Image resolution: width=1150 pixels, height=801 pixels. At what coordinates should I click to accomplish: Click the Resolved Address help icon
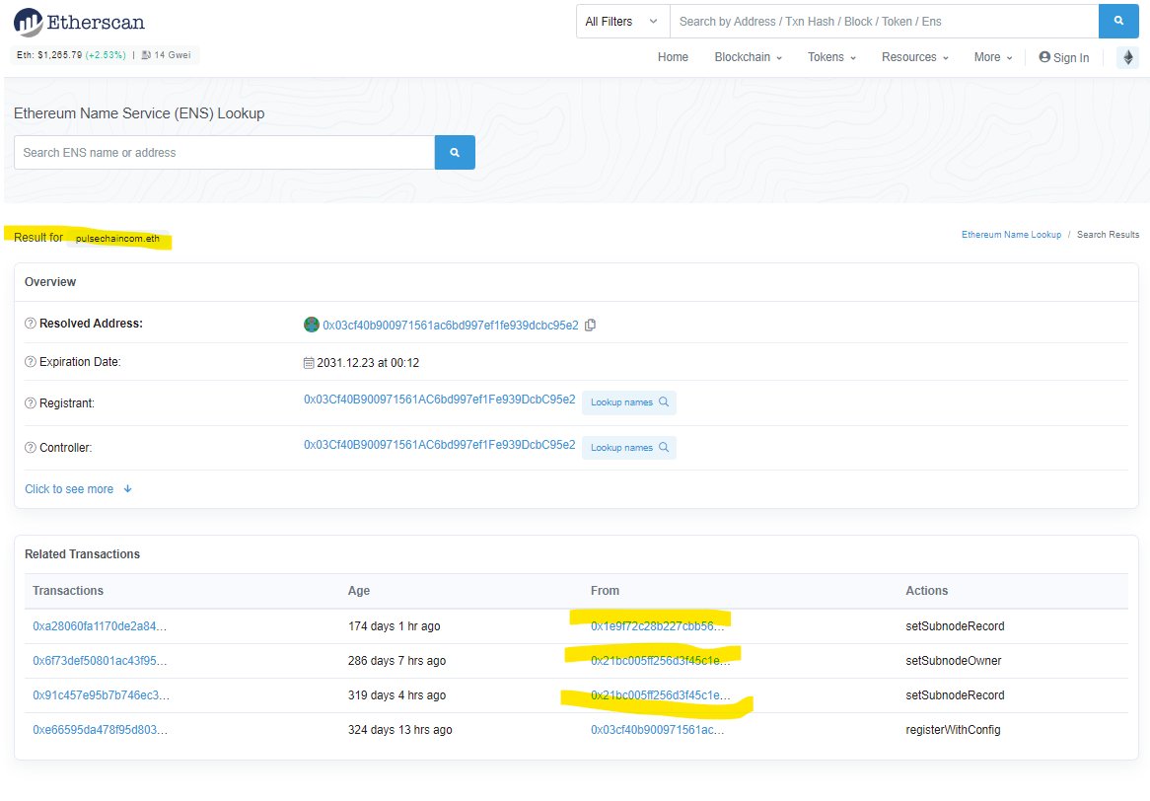coord(31,324)
